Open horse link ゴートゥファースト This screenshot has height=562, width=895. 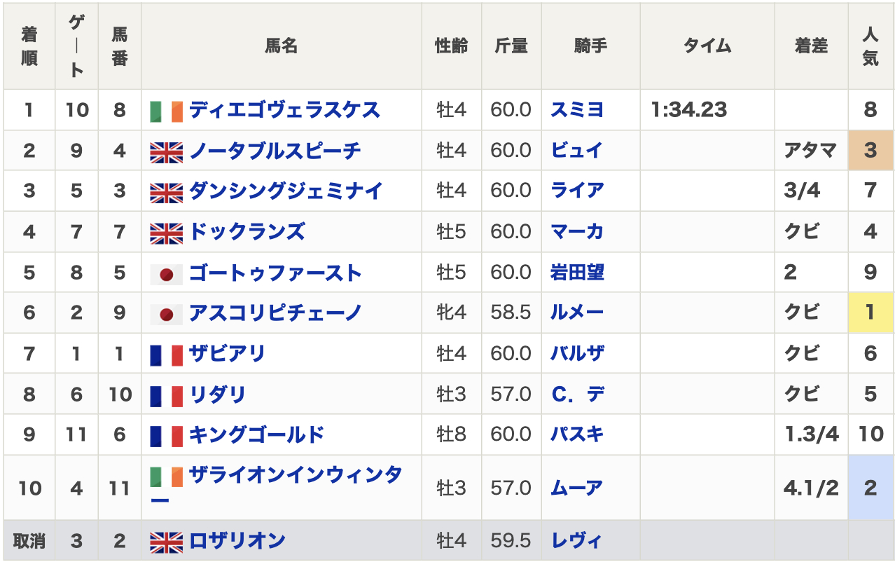tap(275, 272)
